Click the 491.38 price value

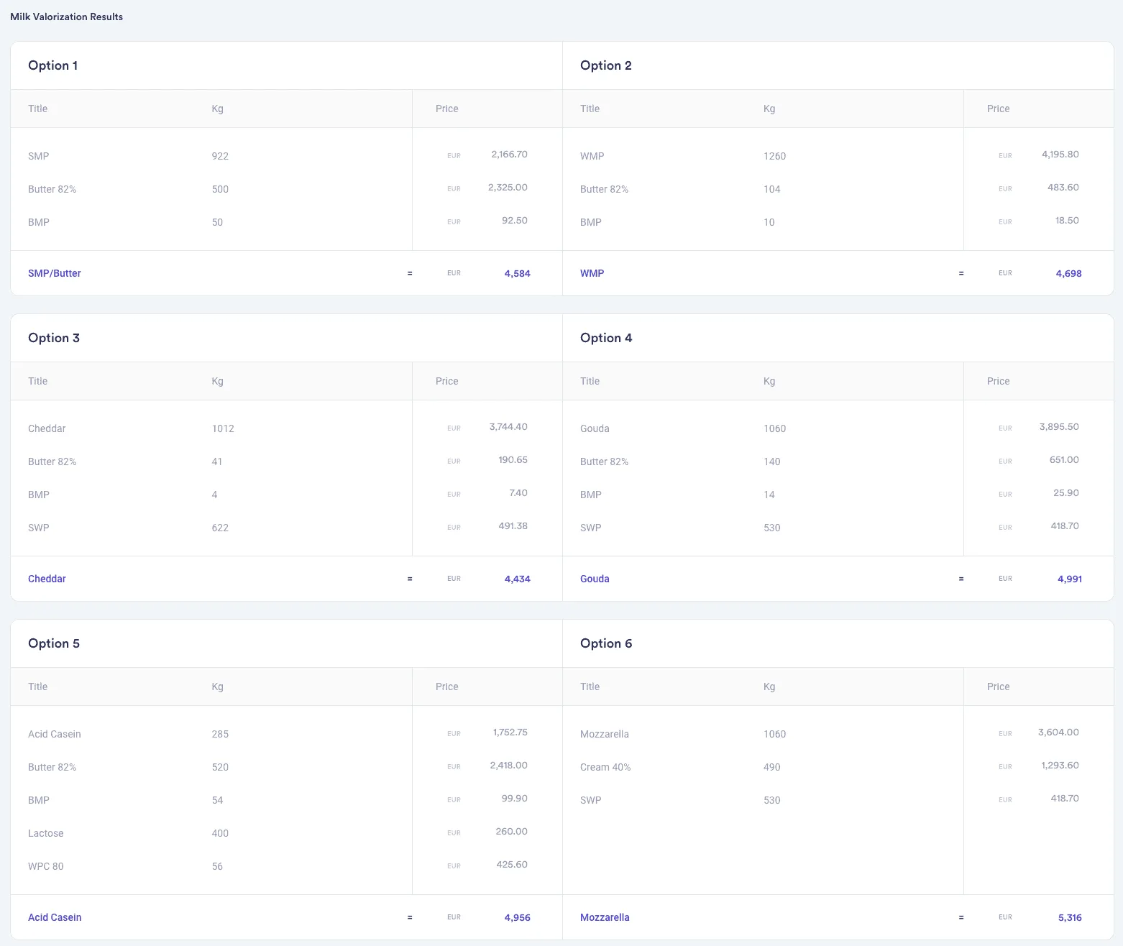pyautogui.click(x=513, y=526)
